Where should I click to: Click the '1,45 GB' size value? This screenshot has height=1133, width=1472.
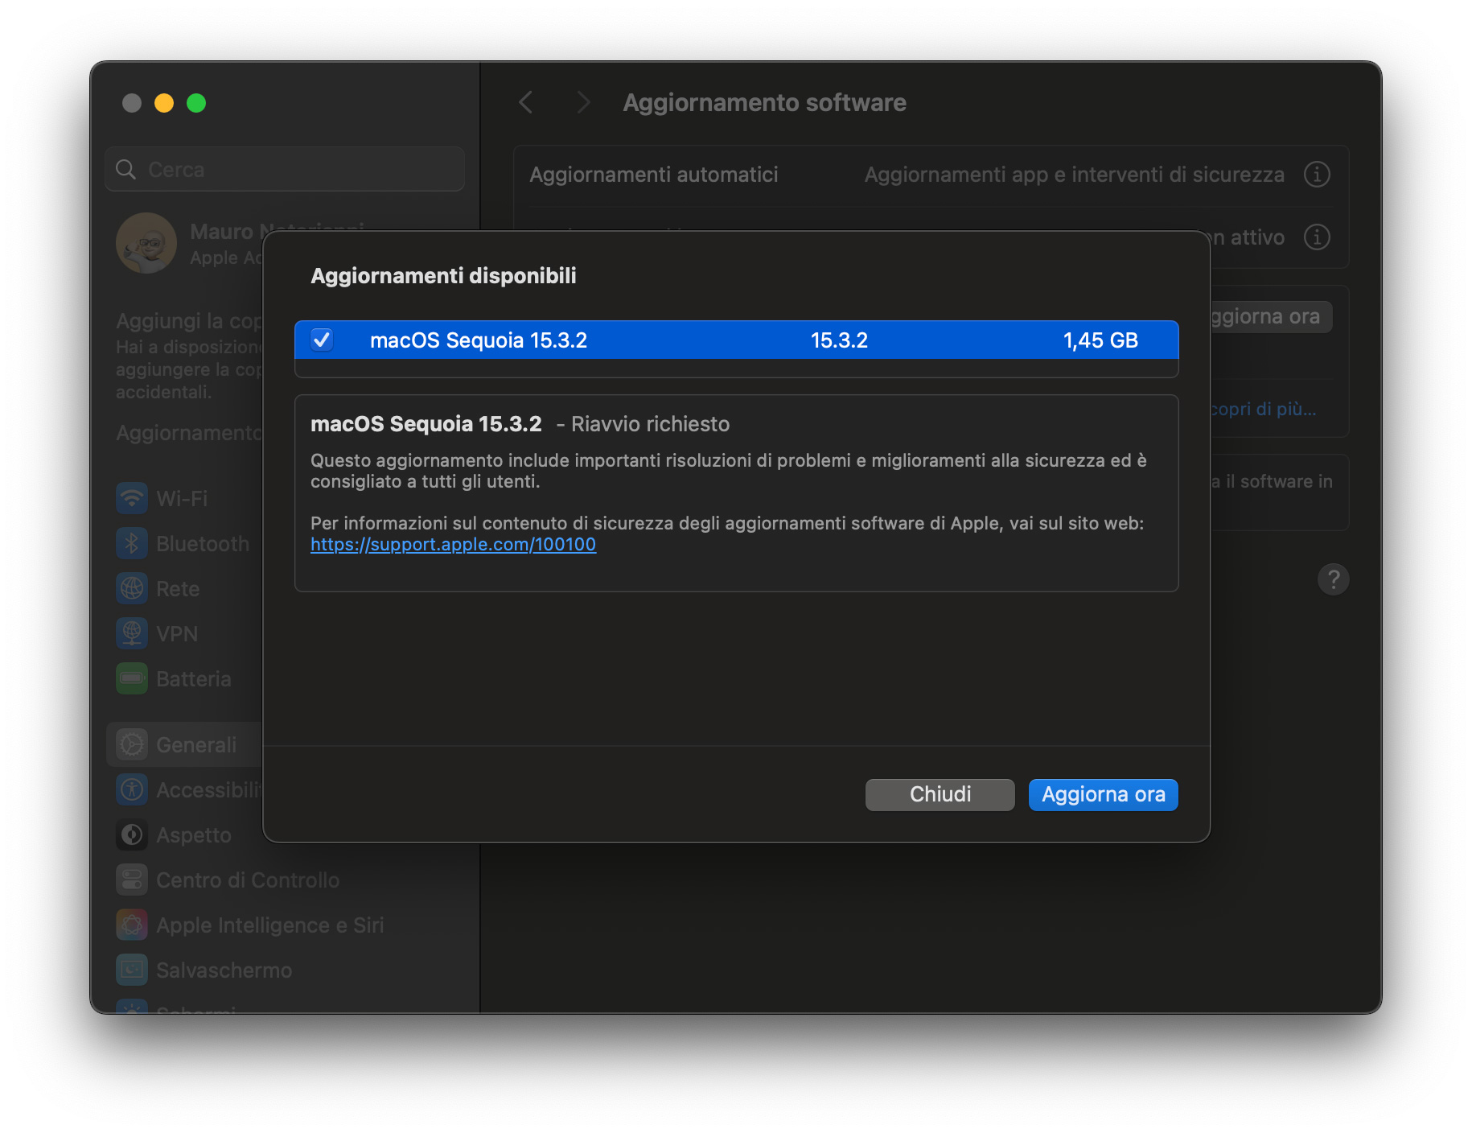coord(1100,340)
